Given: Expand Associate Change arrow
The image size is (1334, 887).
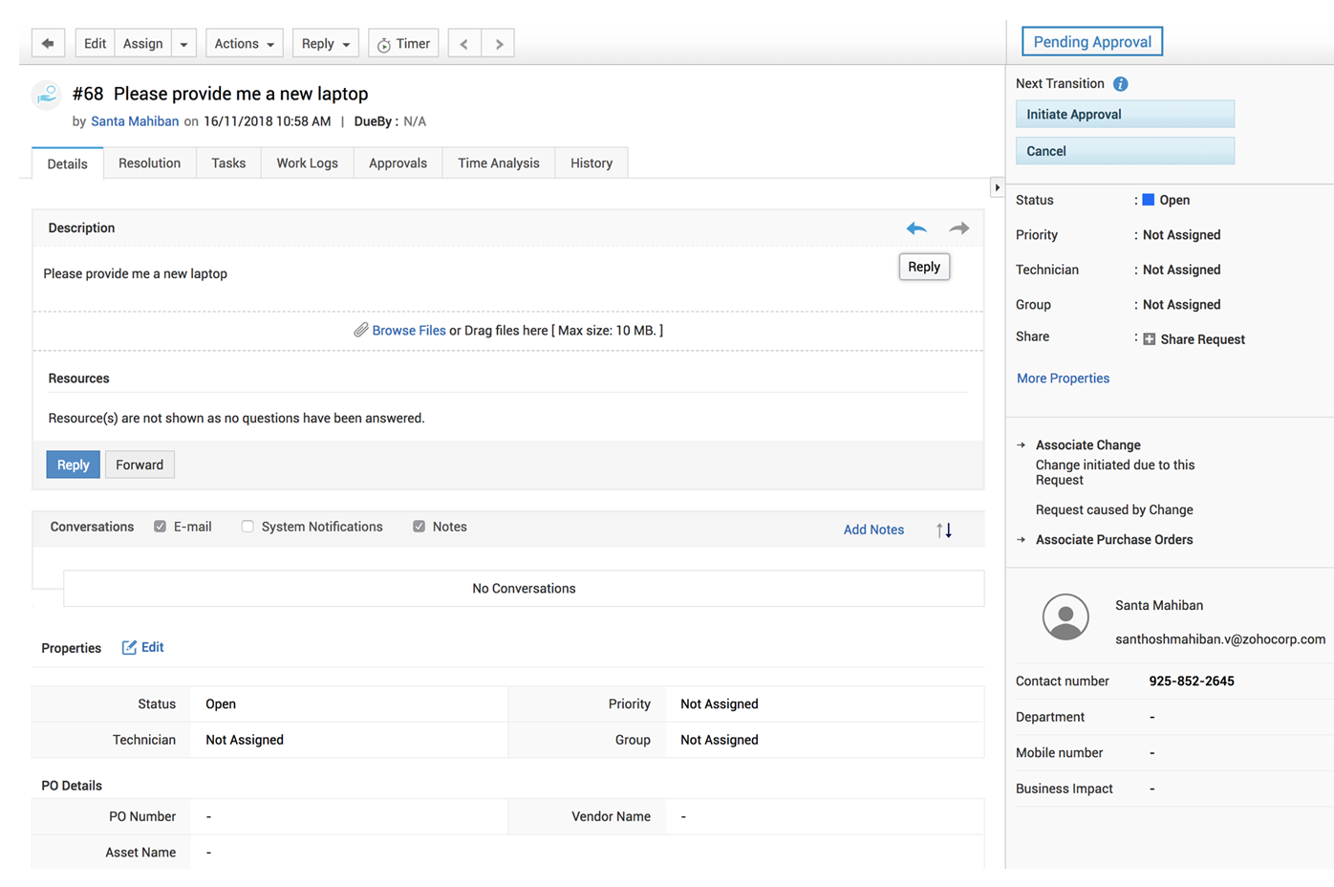Looking at the screenshot, I should [1022, 445].
